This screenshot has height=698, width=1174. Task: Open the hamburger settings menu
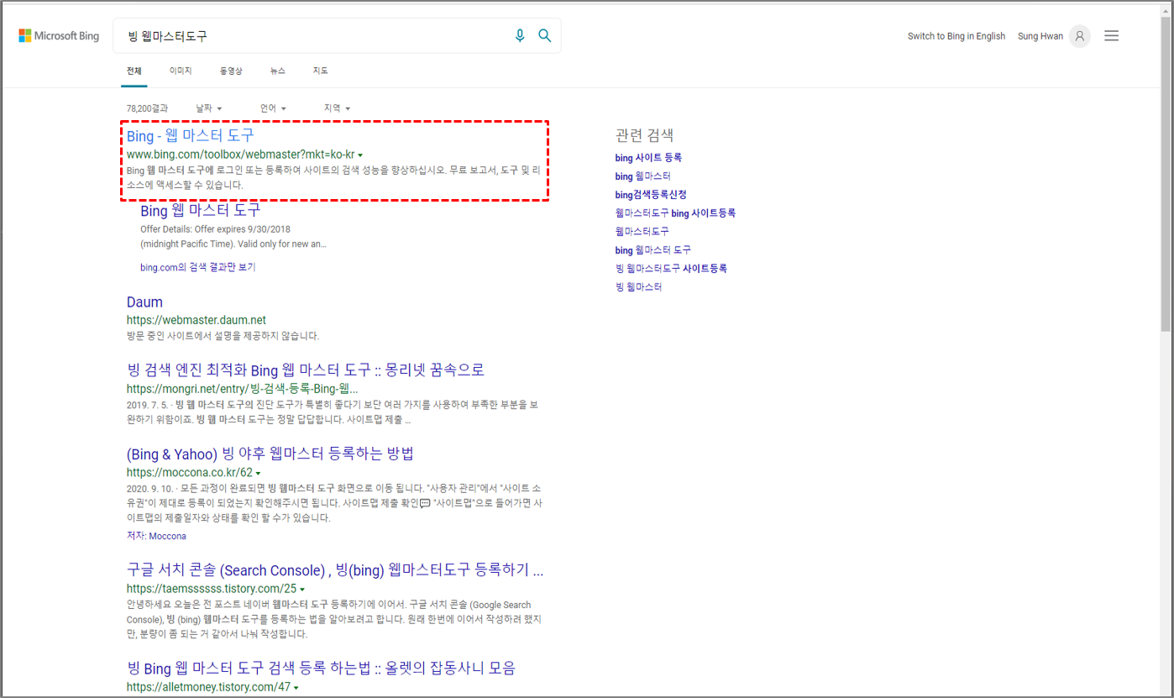[1111, 36]
